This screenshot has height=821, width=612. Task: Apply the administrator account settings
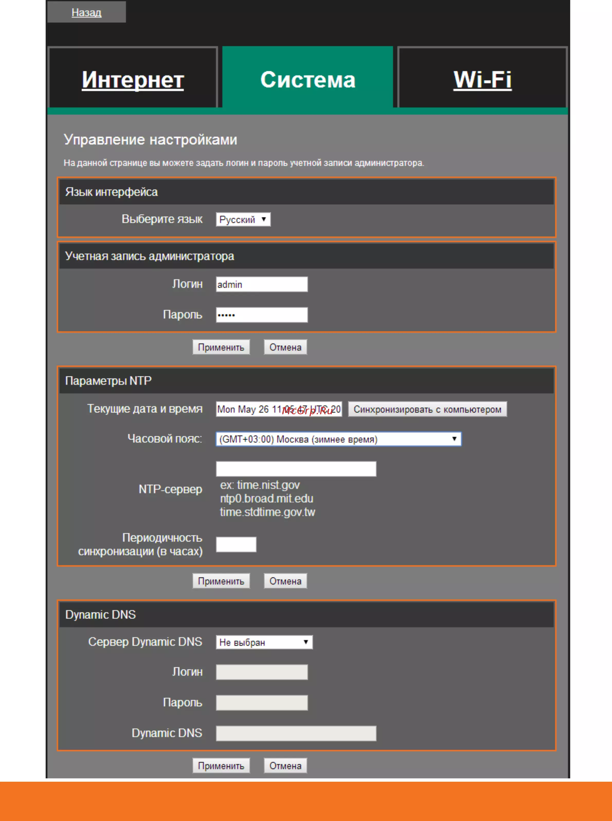(x=221, y=347)
